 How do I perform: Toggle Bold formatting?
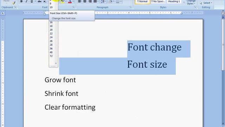[21, 1]
